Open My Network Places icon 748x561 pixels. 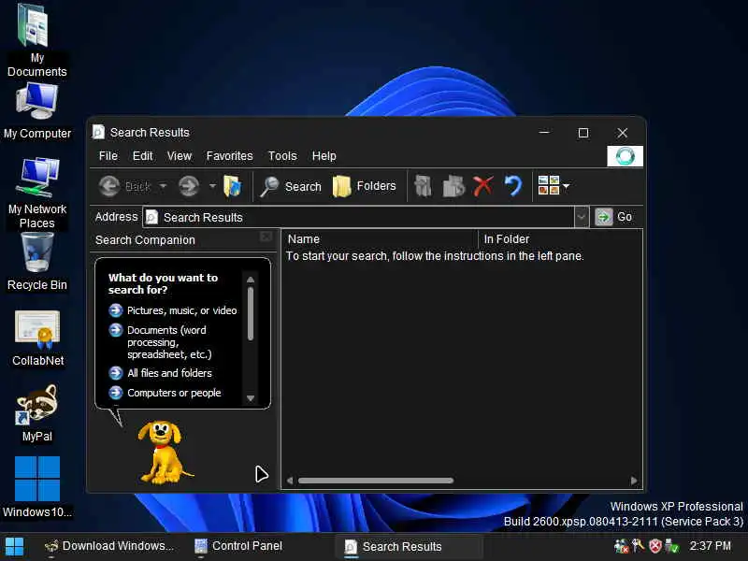coord(36,194)
